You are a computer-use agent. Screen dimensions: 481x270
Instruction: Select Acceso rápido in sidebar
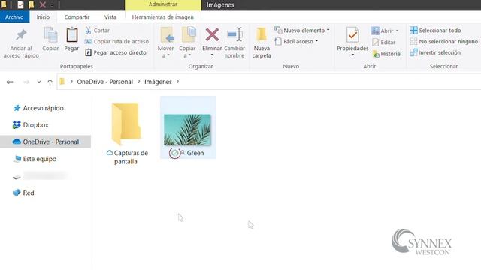(38, 108)
